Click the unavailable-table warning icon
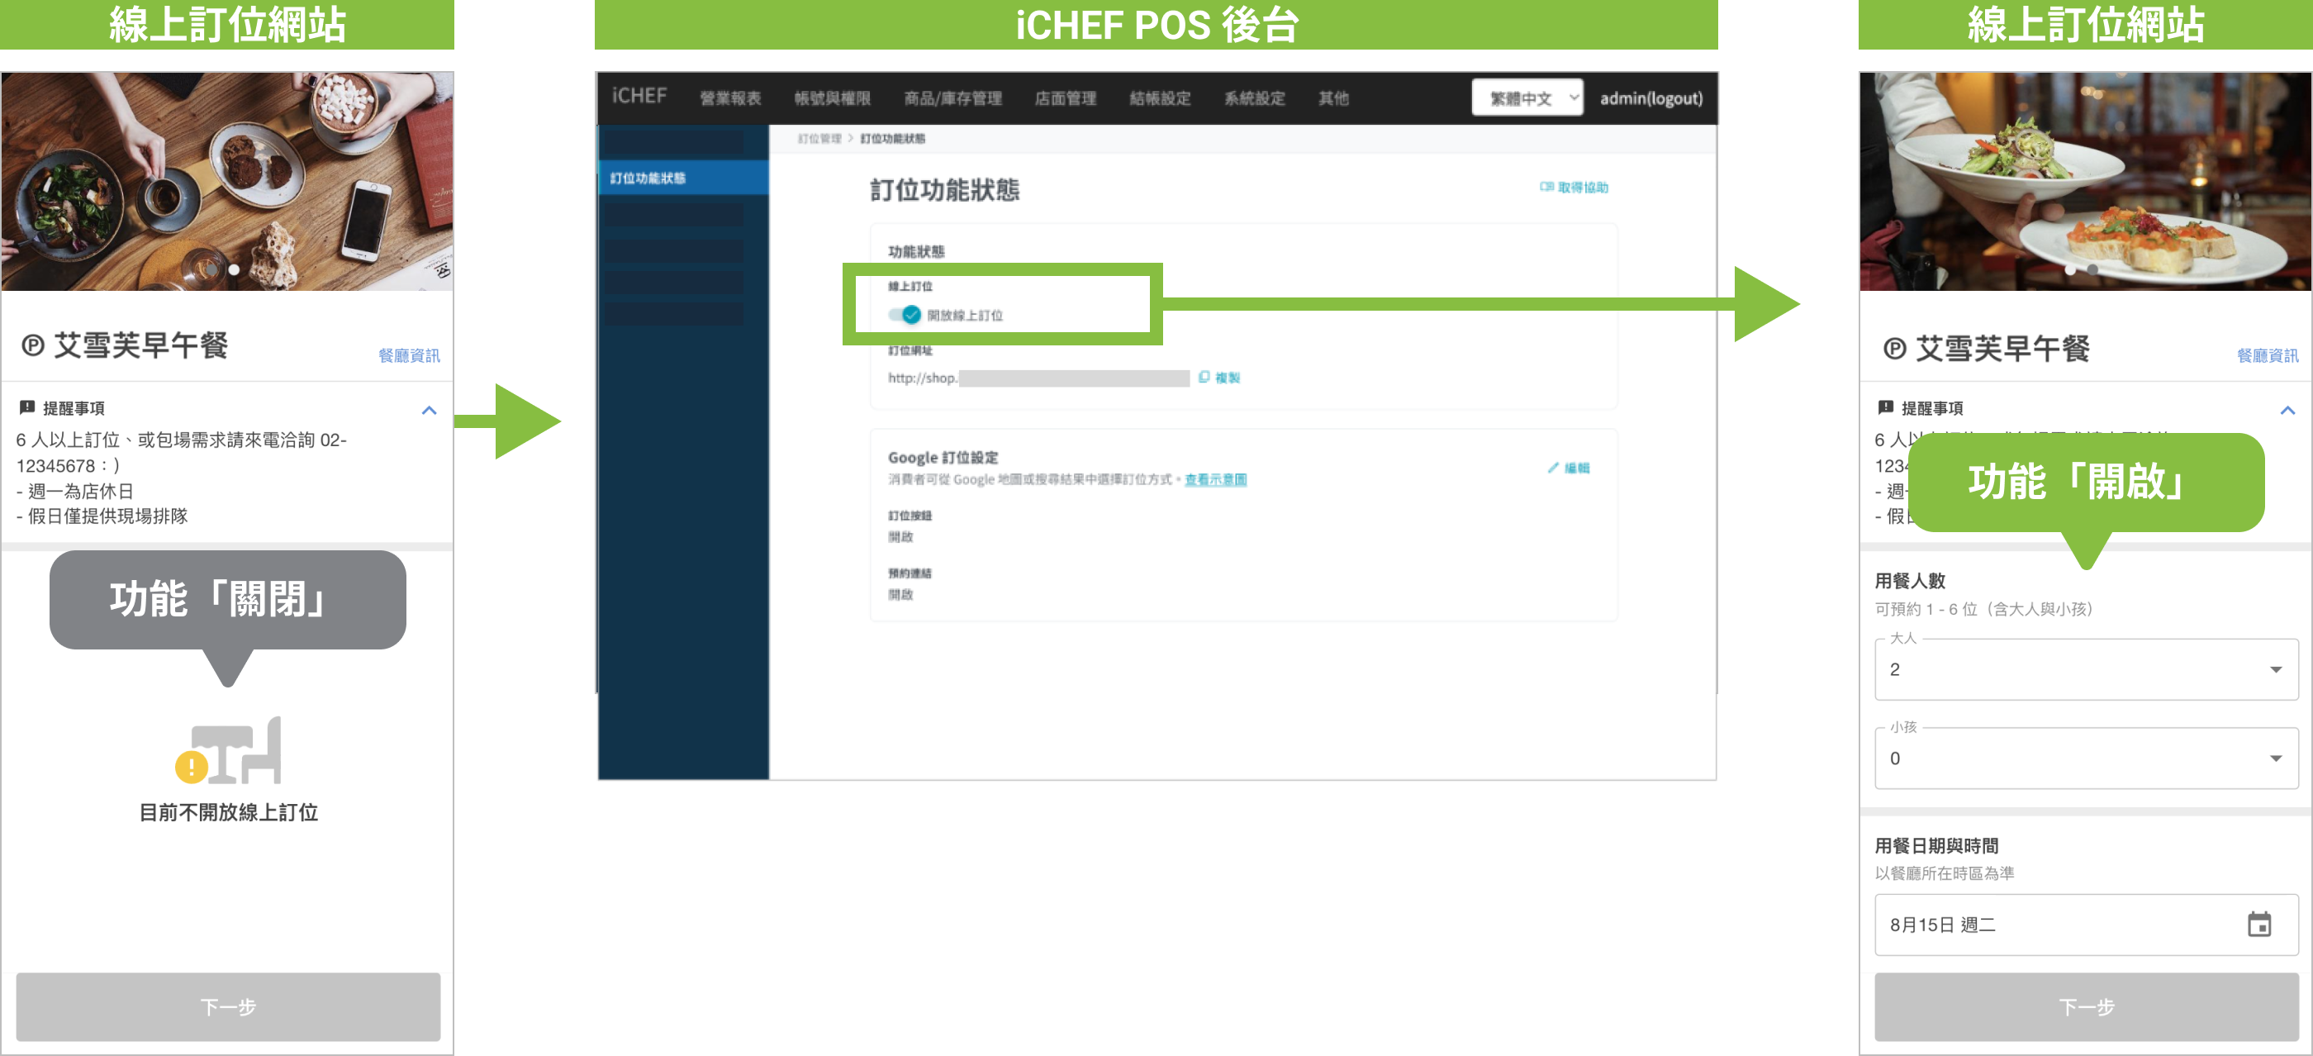 228,751
